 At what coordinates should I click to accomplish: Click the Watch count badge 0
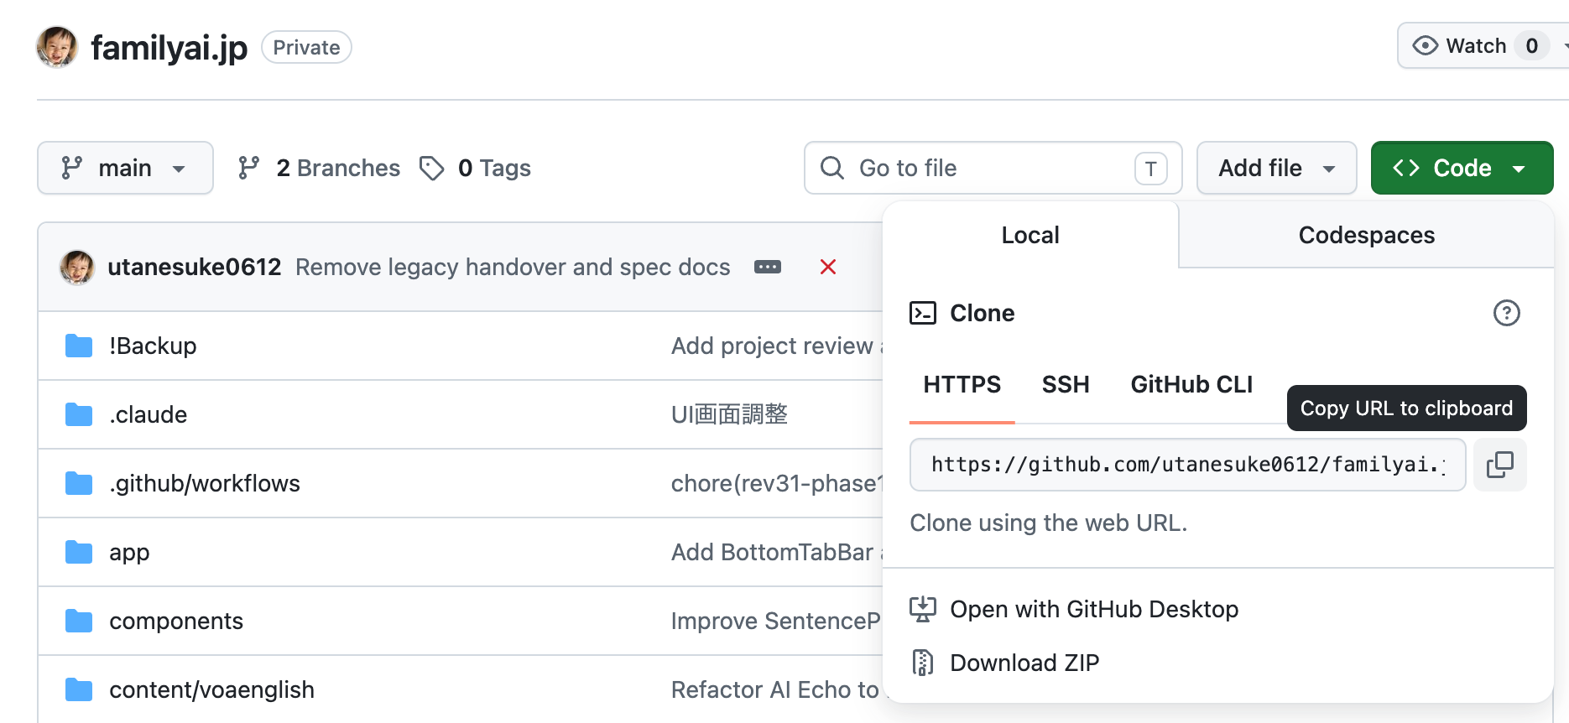point(1531,45)
